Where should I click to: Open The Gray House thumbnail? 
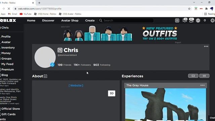pyautogui.click(x=166, y=105)
